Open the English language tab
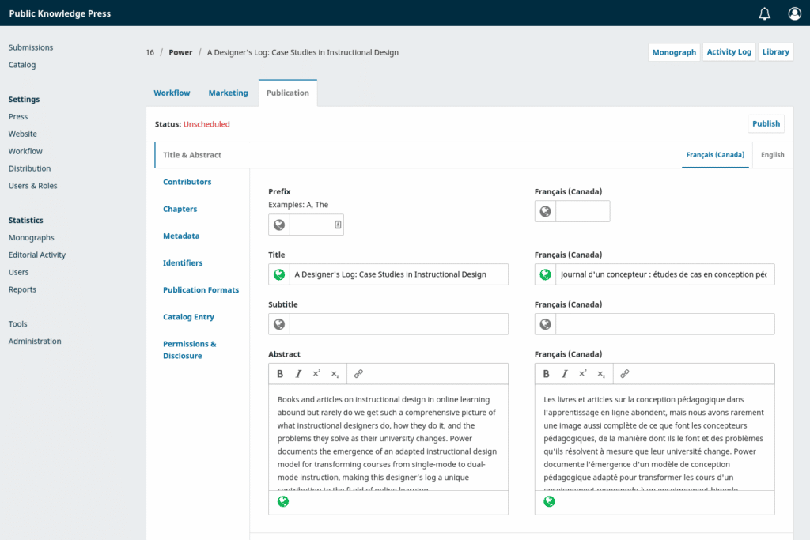Screen dimensions: 810x540 click(x=772, y=155)
